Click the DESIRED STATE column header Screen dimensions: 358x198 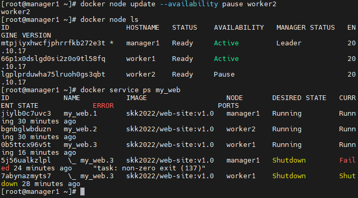coord(299,98)
